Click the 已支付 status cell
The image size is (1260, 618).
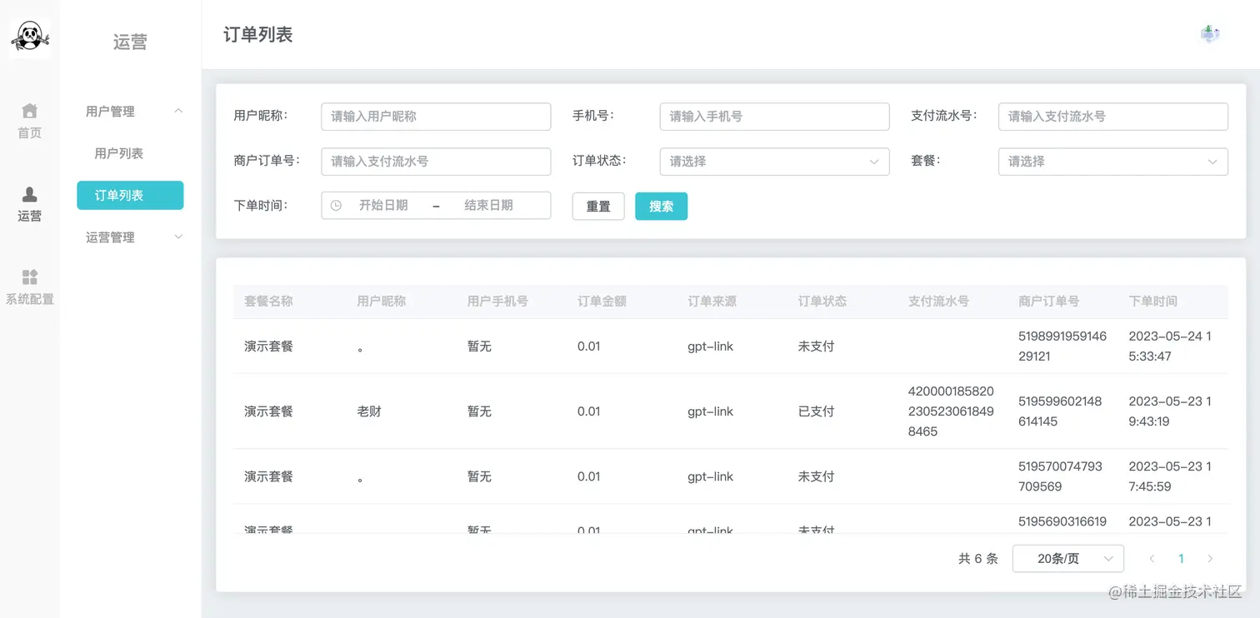[817, 411]
